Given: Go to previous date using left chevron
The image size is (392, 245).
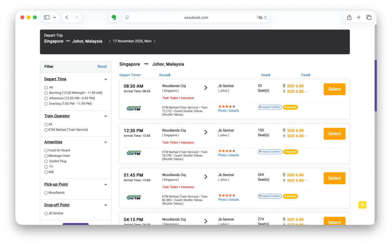Looking at the screenshot, I should tap(110, 41).
